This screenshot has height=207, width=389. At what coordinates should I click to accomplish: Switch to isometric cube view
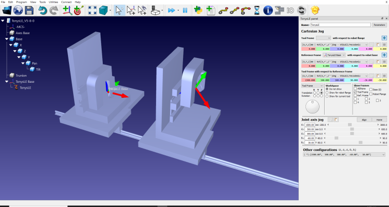coord(103,10)
